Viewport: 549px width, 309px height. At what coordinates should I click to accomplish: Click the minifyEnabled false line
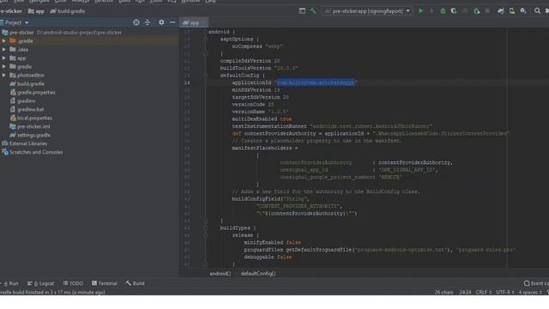272,242
